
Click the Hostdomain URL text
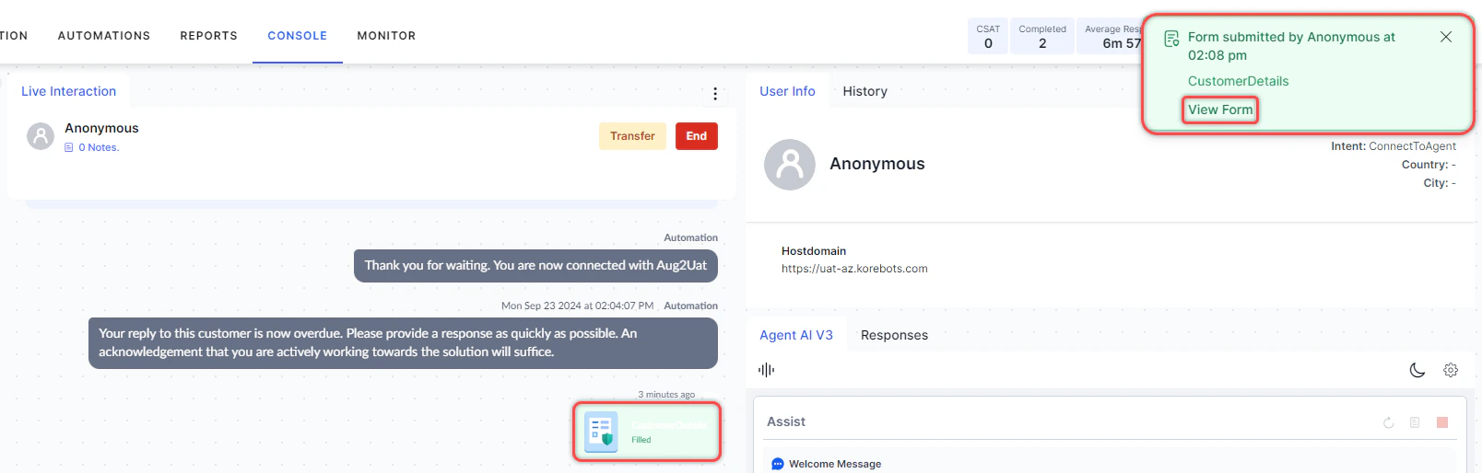tap(854, 269)
